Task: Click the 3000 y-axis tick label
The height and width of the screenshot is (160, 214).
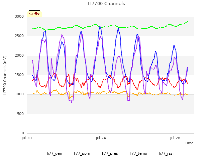Action: pos(19,16)
